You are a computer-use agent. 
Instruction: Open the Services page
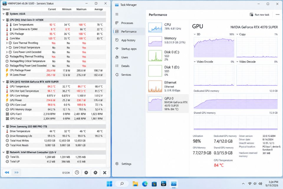pos(129,75)
